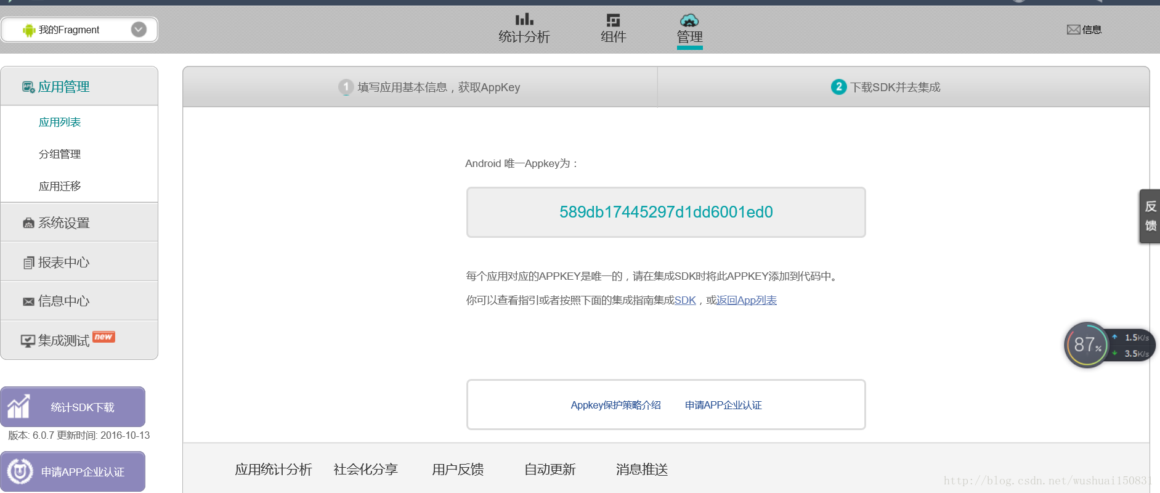
Task: Open the 集成测试 sidebar section
Action: tap(79, 340)
